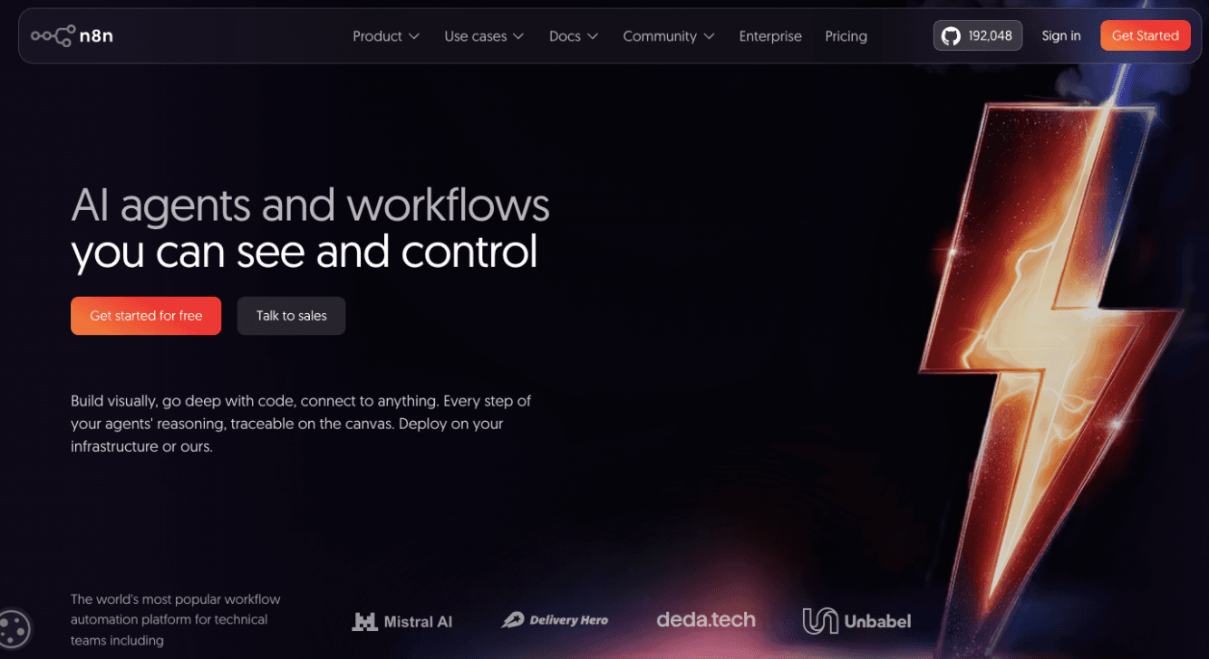The width and height of the screenshot is (1209, 659).
Task: Click the headline 'AI agents and workflows'
Action: pos(310,205)
